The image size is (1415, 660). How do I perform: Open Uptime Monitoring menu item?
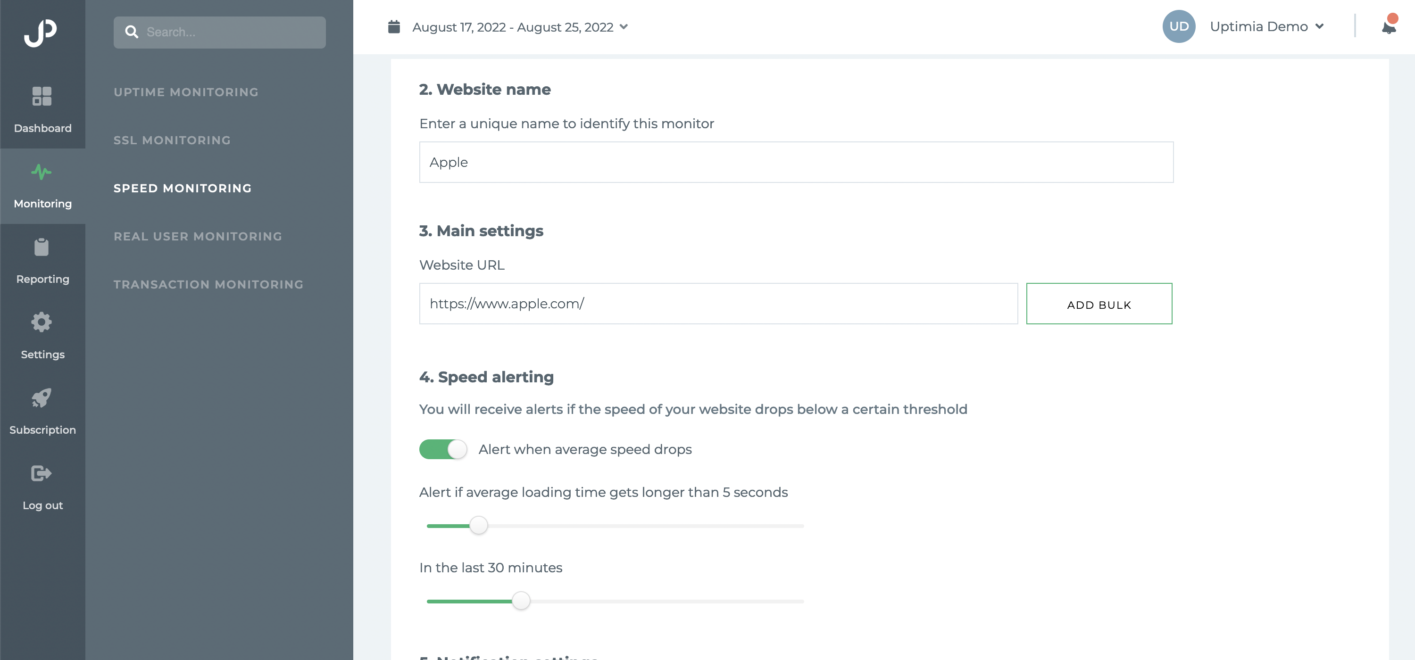click(186, 92)
